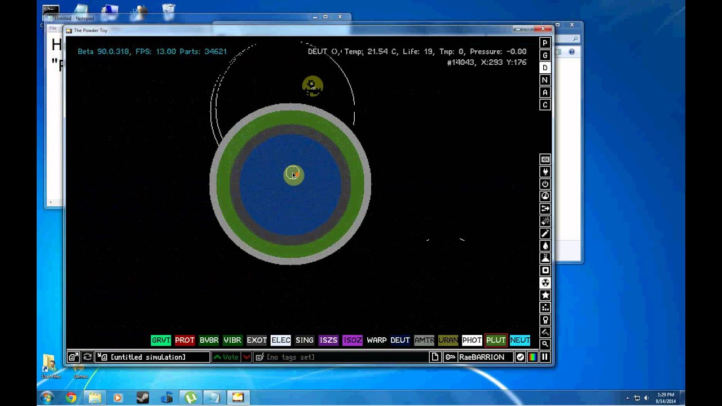Open the User Files desktop folder
722x406 pixels.
click(x=50, y=365)
